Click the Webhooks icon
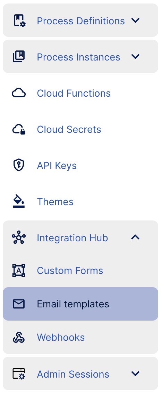The height and width of the screenshot is (395, 161). click(x=19, y=337)
